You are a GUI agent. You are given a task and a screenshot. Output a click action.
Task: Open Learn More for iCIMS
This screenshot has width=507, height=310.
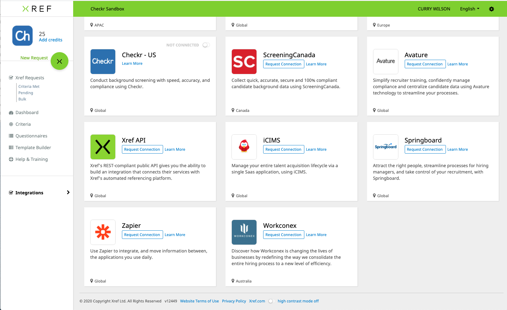click(316, 149)
